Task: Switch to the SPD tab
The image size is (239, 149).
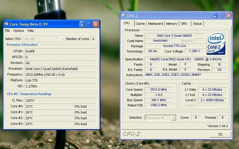Action: 184,24
